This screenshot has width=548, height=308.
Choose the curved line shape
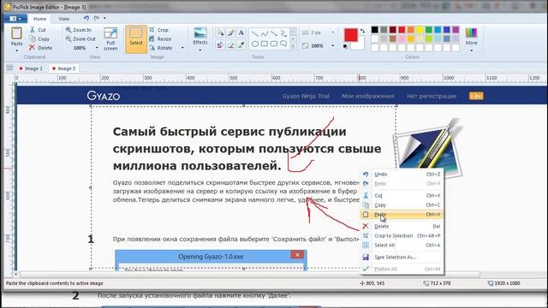click(265, 34)
